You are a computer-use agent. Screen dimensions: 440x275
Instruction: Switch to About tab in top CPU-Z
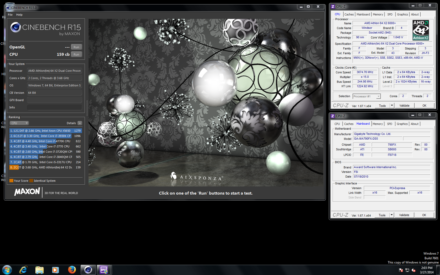tap(415, 14)
